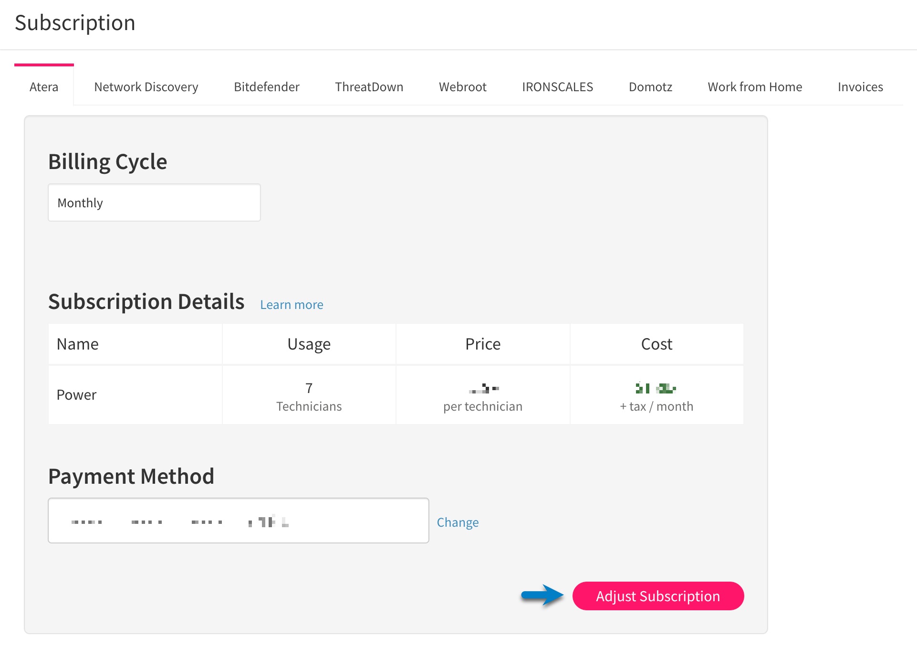Click the Subscription page title
Screen dimensions: 917x659
click(75, 23)
